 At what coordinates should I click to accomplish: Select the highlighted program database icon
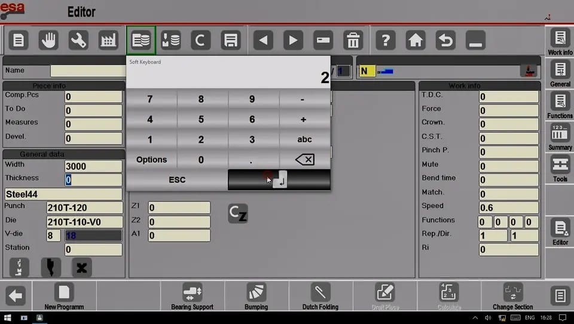[141, 40]
